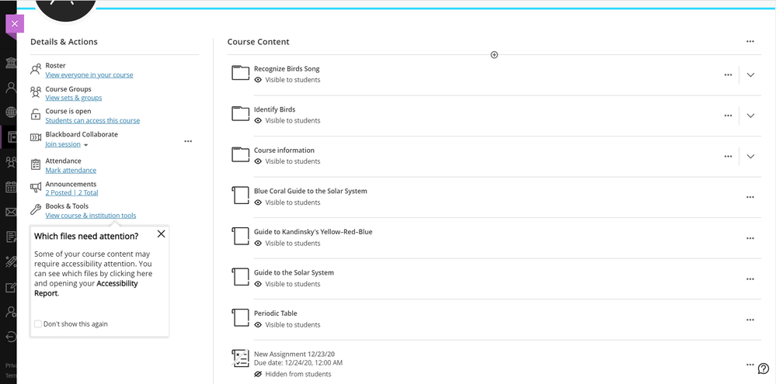Image resolution: width=776 pixels, height=384 pixels.
Task: Click the Books & Tools wrench icon
Action: pos(36,209)
